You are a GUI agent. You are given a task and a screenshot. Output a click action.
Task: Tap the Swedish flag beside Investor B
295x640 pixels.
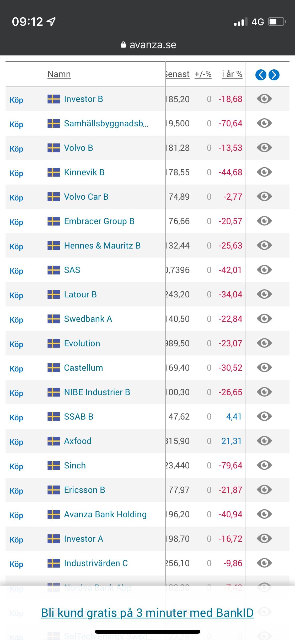click(x=54, y=99)
